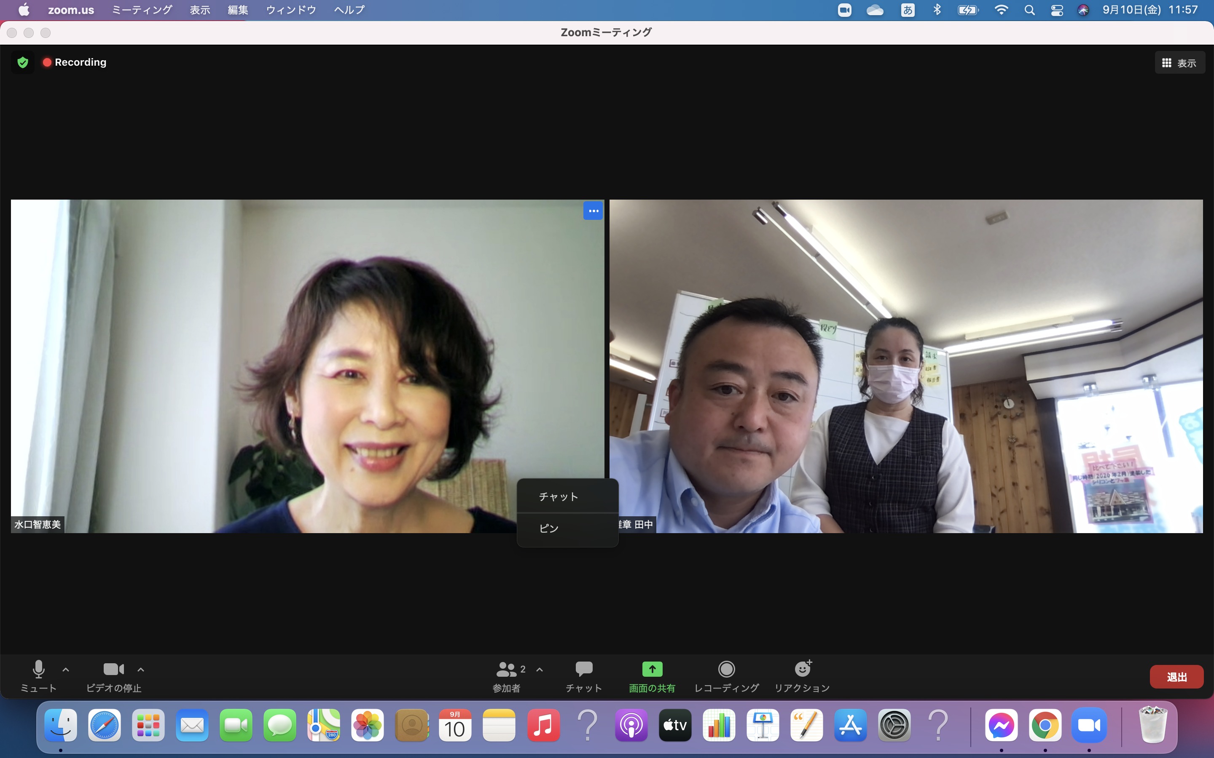1214x758 pixels.
Task: Toggle Recording button in toolbar
Action: pyautogui.click(x=726, y=675)
